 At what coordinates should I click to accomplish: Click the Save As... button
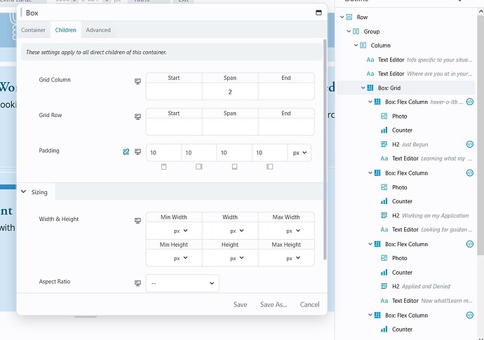point(273,304)
